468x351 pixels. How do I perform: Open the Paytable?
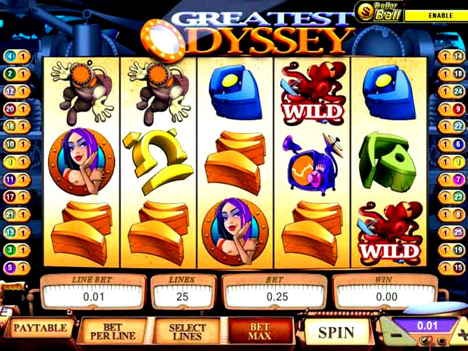[40, 328]
